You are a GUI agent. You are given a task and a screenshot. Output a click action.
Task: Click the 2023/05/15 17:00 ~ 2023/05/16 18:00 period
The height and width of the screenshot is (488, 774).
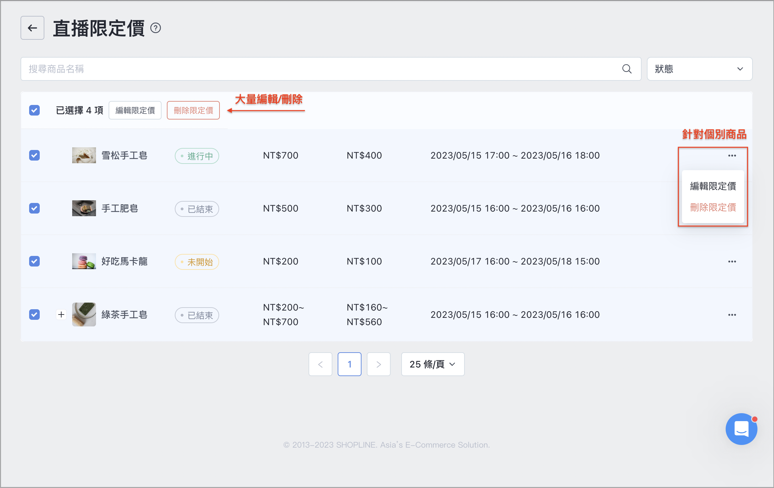(x=515, y=155)
